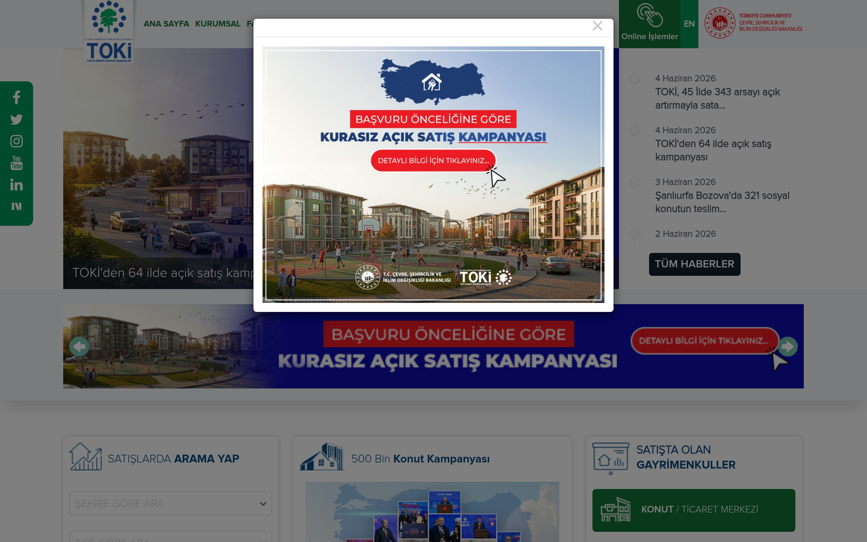Open news about 343 arsa açık artırma
Image resolution: width=867 pixels, height=542 pixels.
[718, 99]
